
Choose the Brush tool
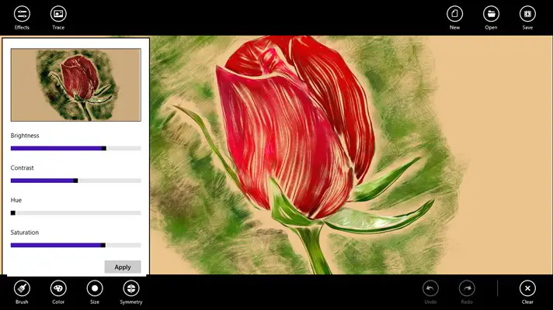[22, 288]
